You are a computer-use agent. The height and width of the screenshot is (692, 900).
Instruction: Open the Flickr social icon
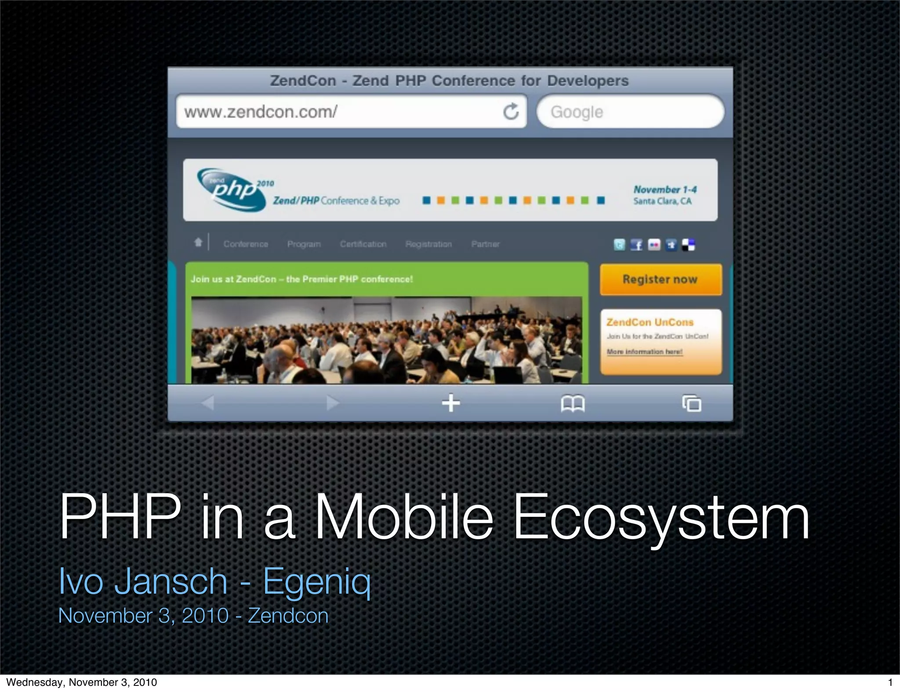pyautogui.click(x=654, y=245)
